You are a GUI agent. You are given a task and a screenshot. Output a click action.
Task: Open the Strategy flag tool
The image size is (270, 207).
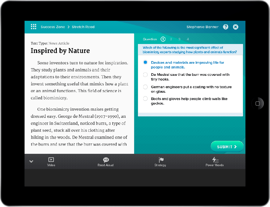(160, 162)
